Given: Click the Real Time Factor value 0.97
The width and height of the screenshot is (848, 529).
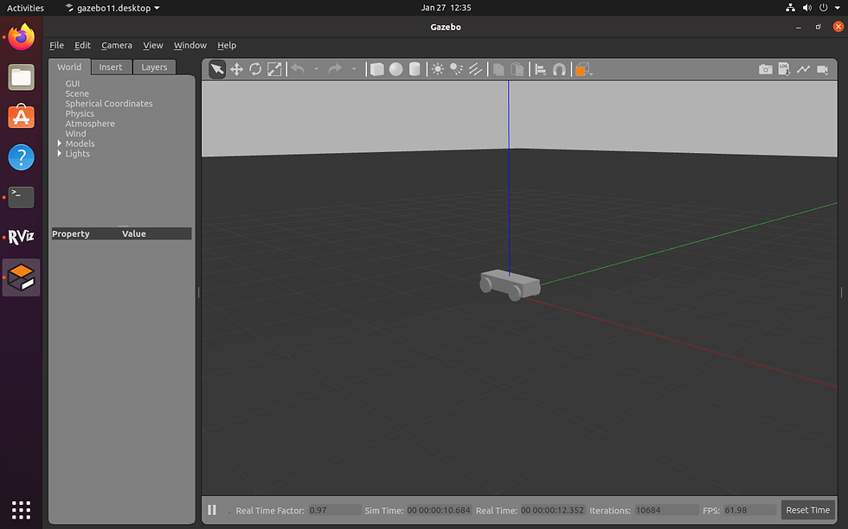Looking at the screenshot, I should [334, 510].
